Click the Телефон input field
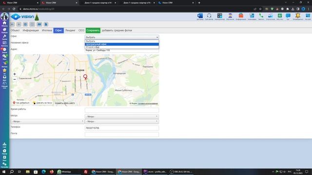Screen dimensions: 312x175 tap(122, 128)
